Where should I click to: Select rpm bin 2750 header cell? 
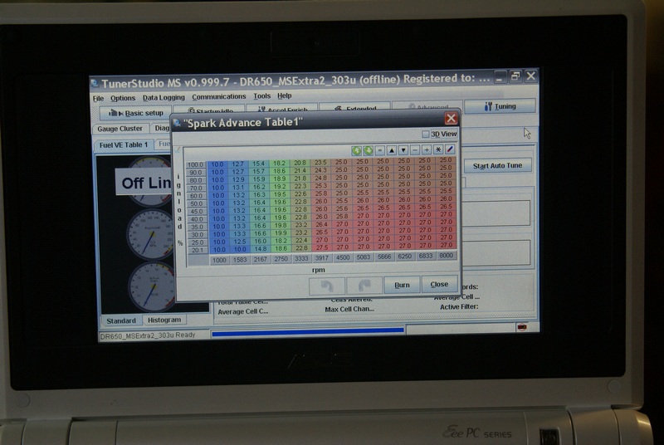click(281, 259)
